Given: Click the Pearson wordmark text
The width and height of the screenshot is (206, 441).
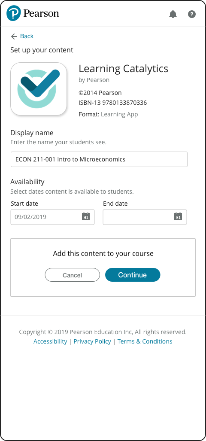Looking at the screenshot, I should coord(41,13).
